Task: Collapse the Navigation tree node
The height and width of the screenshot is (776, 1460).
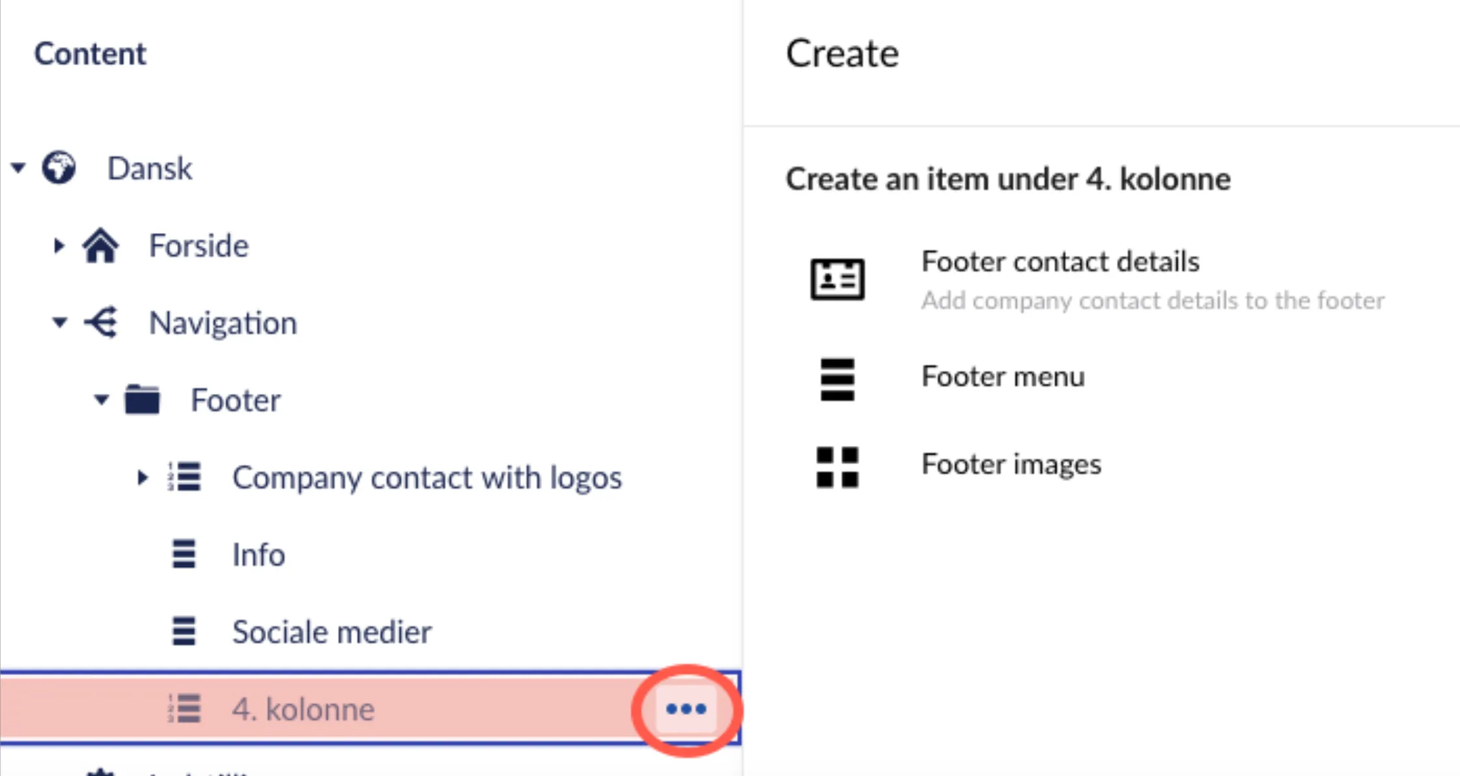Action: (60, 322)
